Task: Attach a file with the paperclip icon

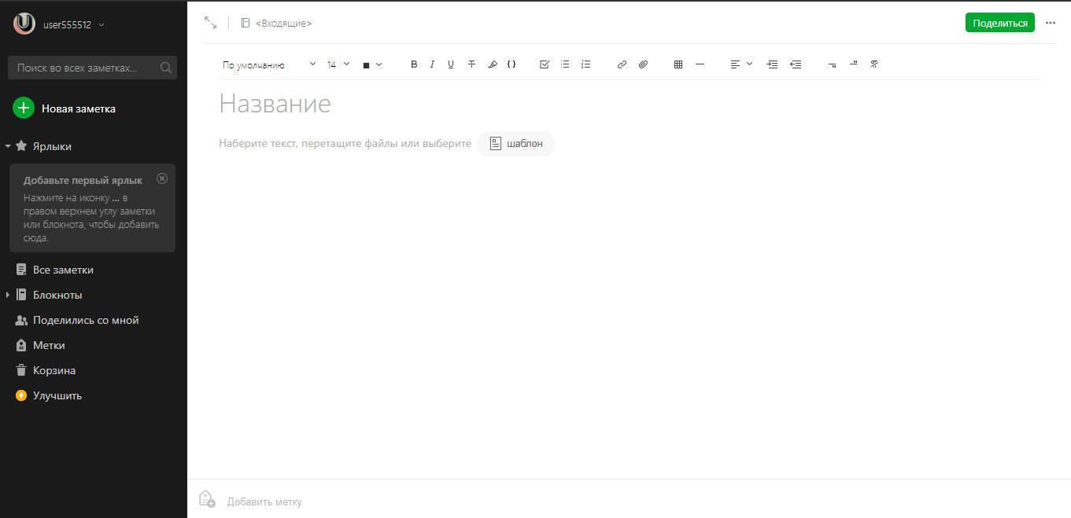Action: point(643,64)
